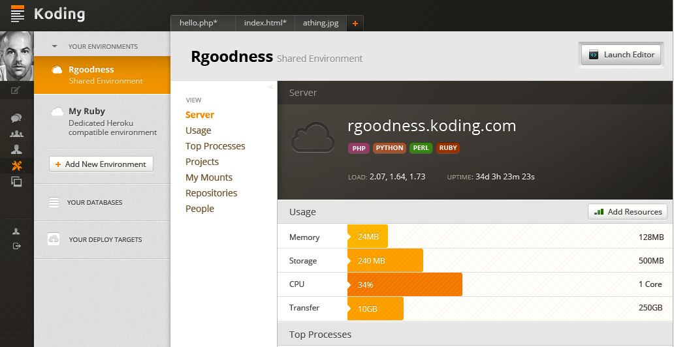This screenshot has width=674, height=347.
Task: Open the single member icon in sidebar
Action: (x=16, y=149)
